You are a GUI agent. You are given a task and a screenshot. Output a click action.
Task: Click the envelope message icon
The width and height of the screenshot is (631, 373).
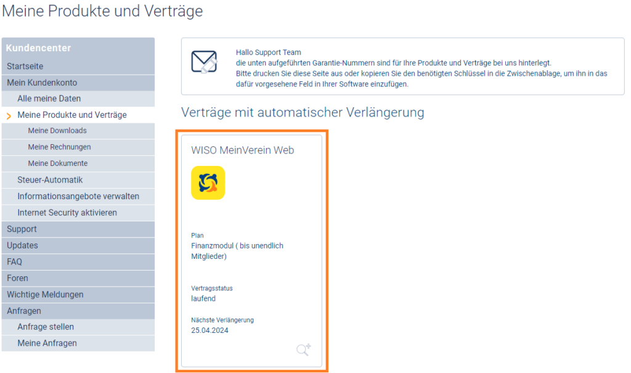click(x=205, y=62)
